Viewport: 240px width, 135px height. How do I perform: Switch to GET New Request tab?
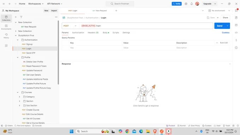[x=100, y=11]
